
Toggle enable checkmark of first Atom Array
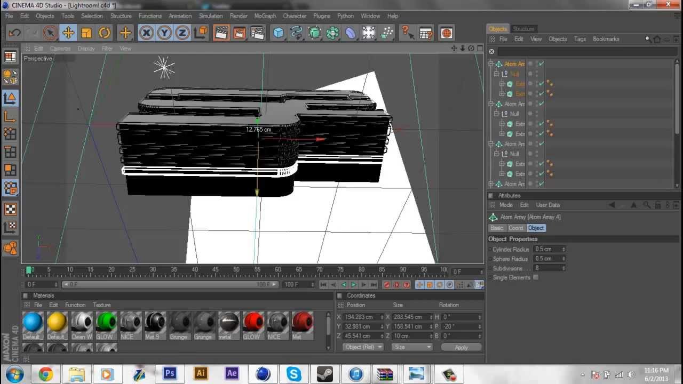click(542, 64)
